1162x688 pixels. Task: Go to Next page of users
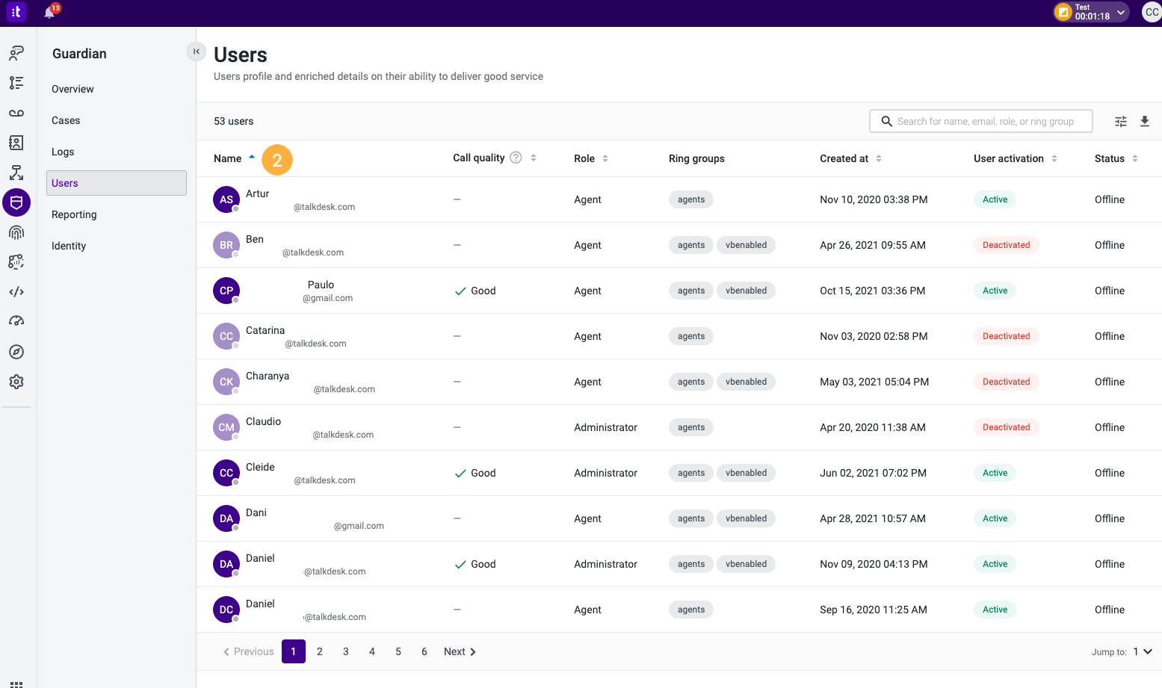[459, 651]
